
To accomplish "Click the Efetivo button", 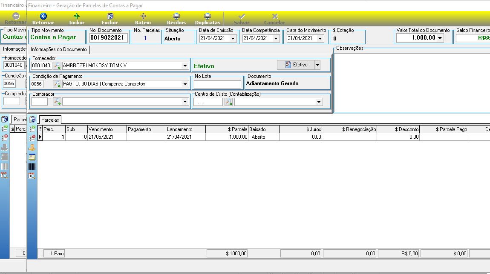I will 296,65.
